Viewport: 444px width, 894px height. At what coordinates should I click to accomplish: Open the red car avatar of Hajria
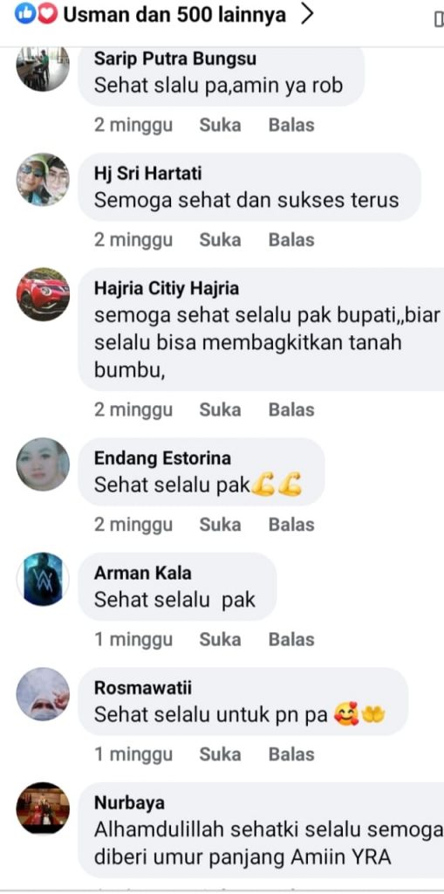(43, 293)
